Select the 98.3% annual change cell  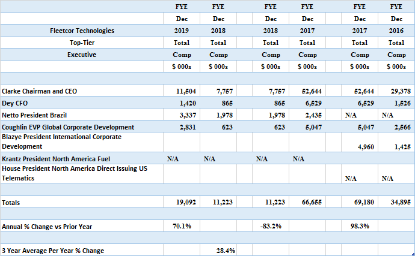coord(360,226)
